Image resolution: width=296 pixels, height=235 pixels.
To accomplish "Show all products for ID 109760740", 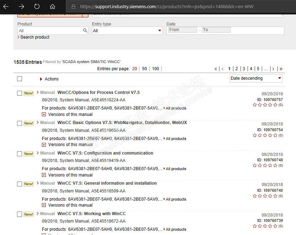I will click(175, 199).
